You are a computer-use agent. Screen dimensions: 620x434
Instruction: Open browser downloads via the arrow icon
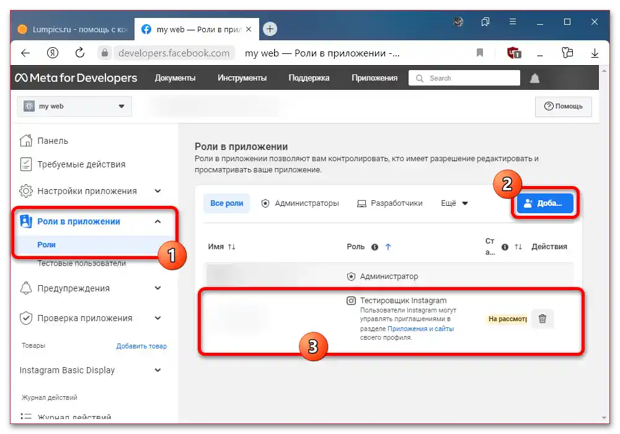[595, 53]
